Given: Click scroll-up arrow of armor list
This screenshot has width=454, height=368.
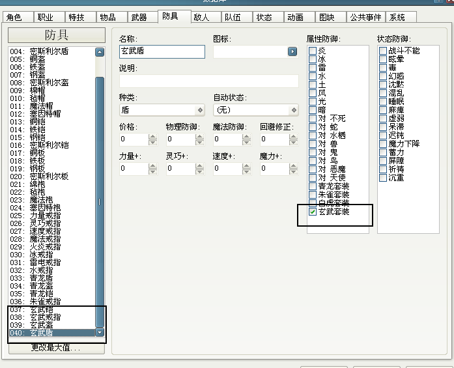Looking at the screenshot, I should point(100,52).
